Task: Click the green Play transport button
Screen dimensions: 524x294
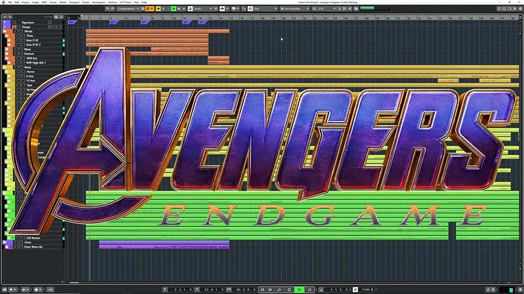Action: 300,290
